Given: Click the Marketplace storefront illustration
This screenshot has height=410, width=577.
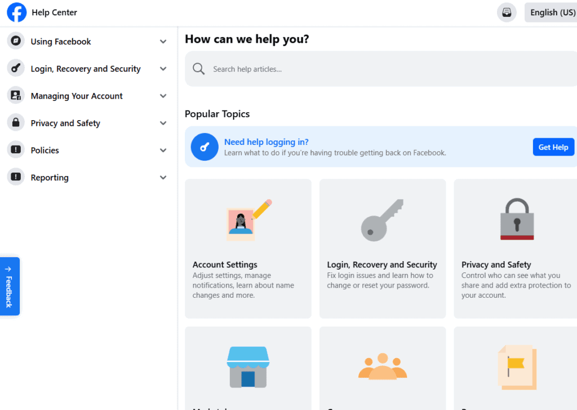Looking at the screenshot, I should point(248,367).
